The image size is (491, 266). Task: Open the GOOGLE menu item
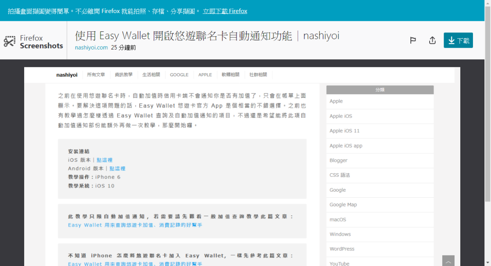[x=179, y=75]
